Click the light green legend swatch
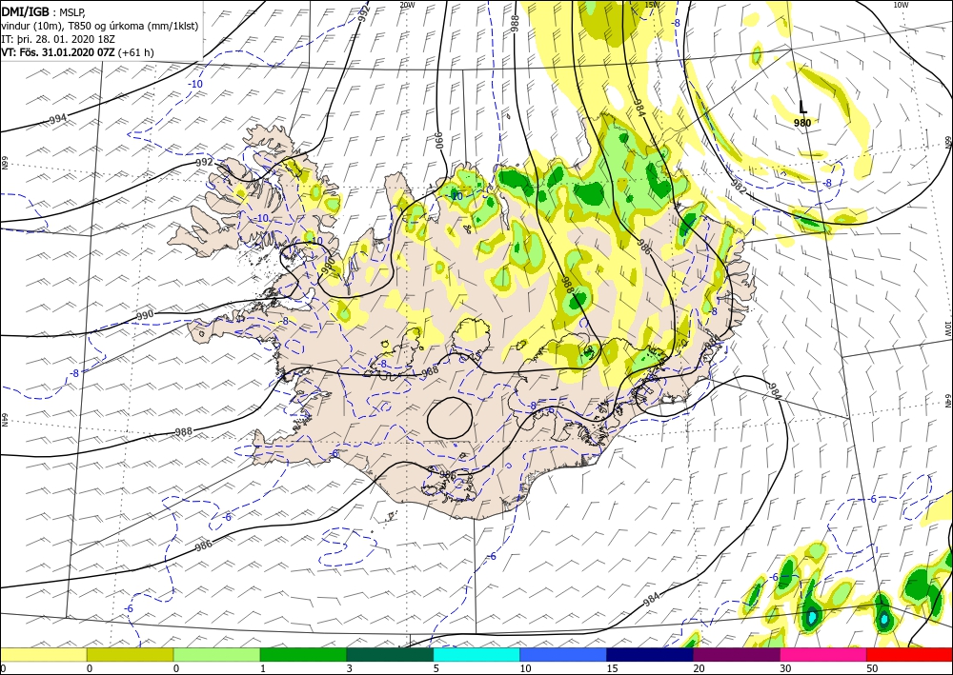The image size is (953, 675). (x=217, y=655)
